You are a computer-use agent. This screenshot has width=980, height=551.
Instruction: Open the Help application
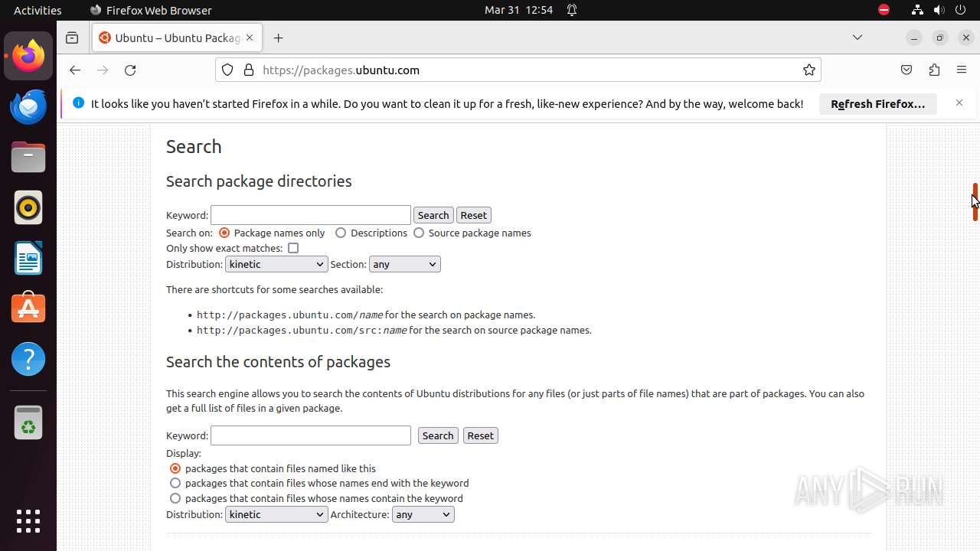point(28,359)
